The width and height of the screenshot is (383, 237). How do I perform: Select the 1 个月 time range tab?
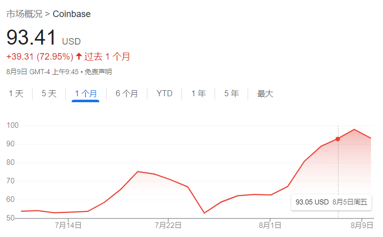tap(86, 94)
